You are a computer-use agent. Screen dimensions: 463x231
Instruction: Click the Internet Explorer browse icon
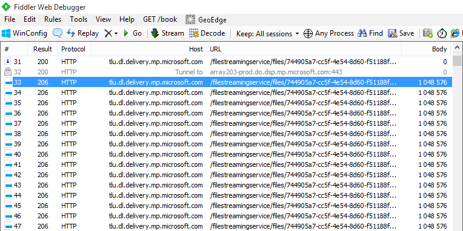(455, 33)
